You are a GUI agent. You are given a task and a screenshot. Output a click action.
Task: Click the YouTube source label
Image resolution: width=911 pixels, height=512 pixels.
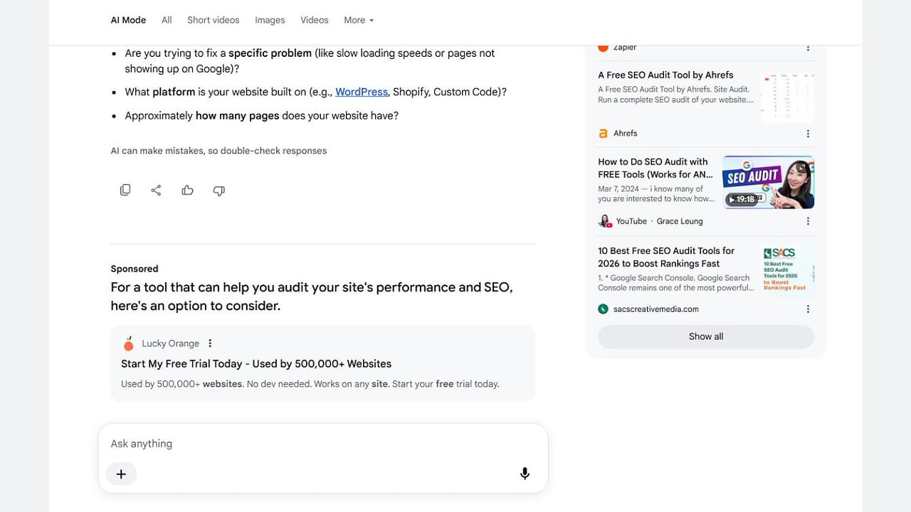coord(631,221)
